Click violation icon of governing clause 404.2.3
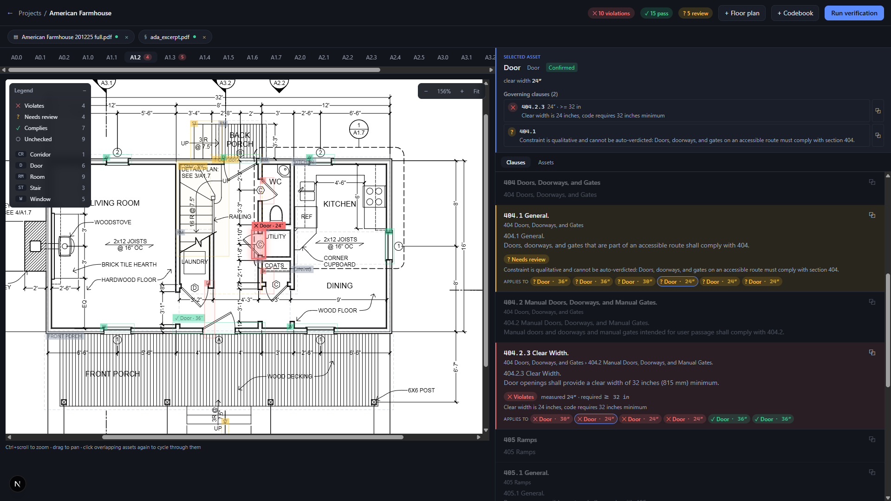Screen dimensions: 891x501 click(513, 107)
